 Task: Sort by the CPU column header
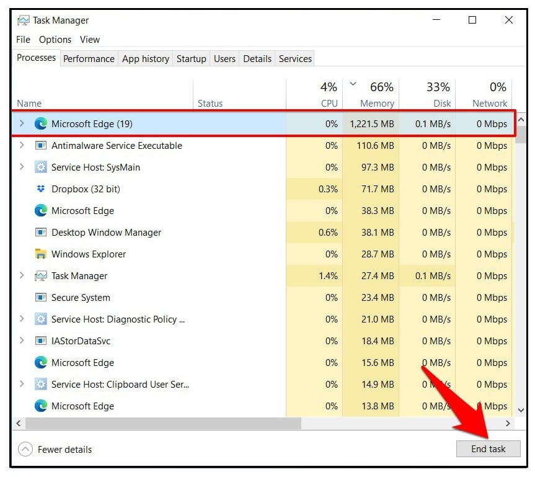314,94
